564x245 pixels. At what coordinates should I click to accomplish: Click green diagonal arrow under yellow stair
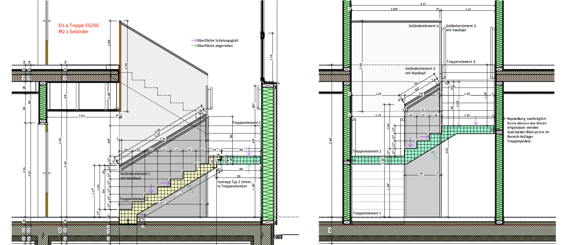pos(190,189)
